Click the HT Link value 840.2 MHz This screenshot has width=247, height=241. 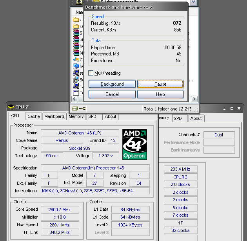60,232
